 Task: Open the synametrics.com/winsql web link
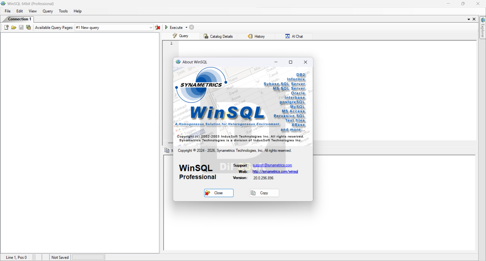(275, 172)
